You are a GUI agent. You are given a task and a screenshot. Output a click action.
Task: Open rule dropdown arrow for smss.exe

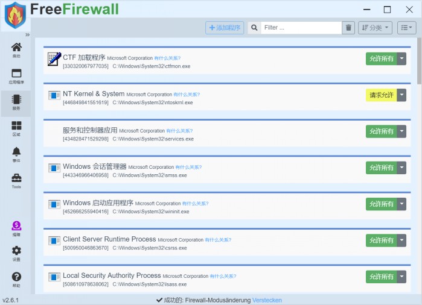(401, 168)
